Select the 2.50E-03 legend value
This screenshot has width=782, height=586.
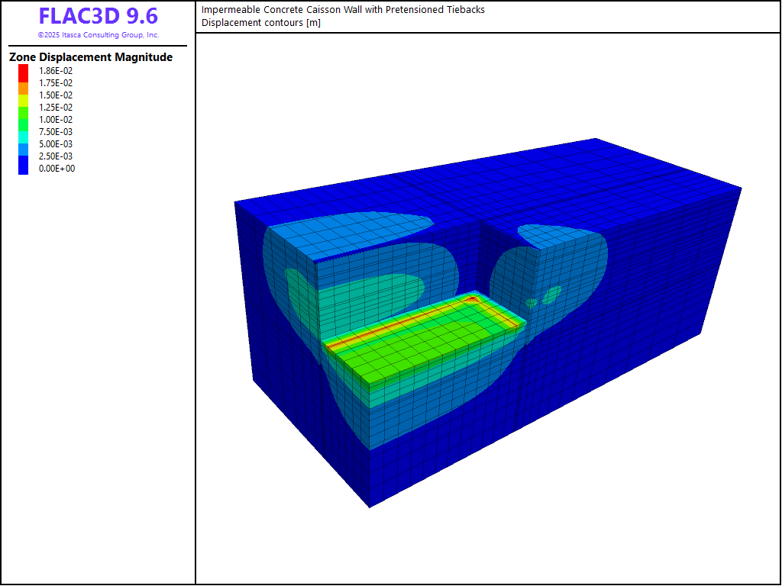(56, 156)
